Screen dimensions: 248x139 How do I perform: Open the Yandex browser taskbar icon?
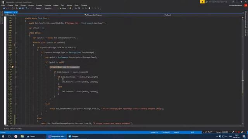click(x=15, y=136)
